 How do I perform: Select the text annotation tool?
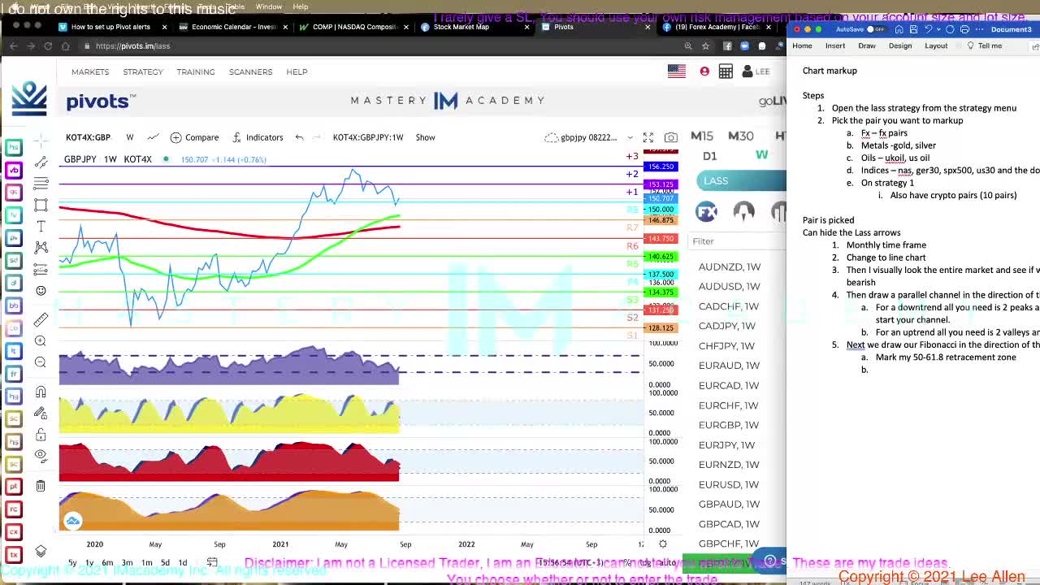tap(41, 227)
